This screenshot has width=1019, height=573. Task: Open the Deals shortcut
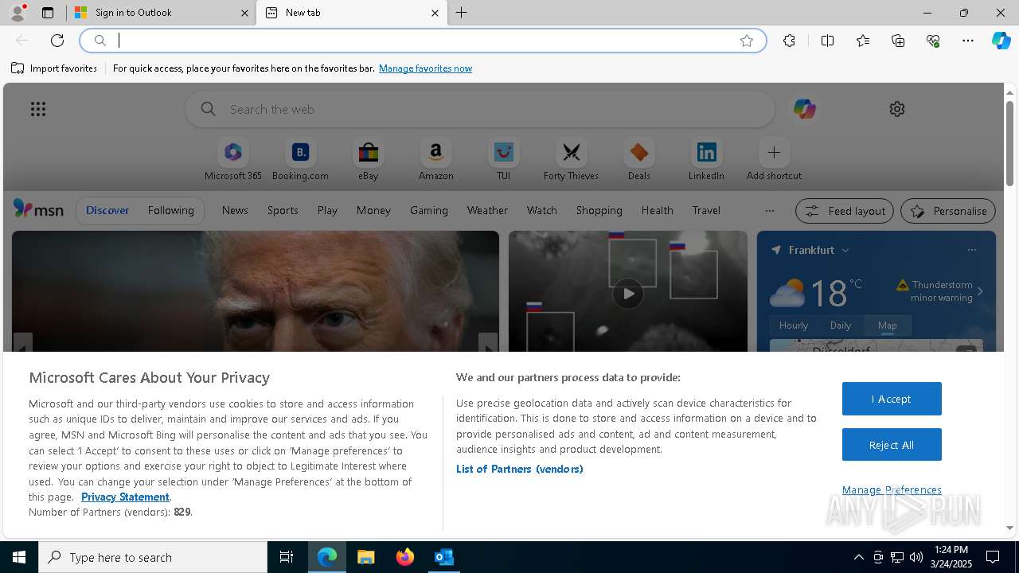click(638, 160)
